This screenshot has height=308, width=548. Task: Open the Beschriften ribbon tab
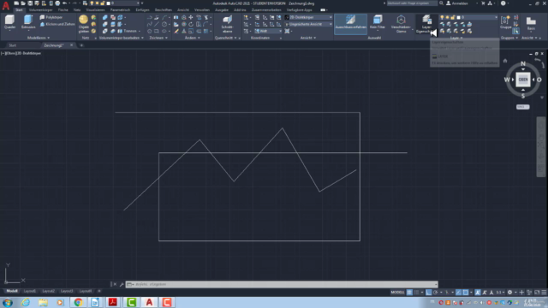tap(164, 10)
